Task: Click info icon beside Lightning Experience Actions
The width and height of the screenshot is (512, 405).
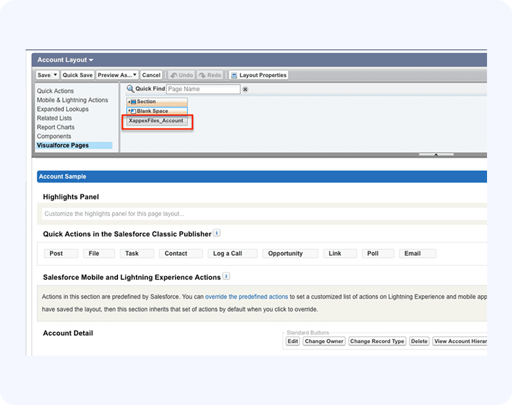Action: click(x=226, y=276)
